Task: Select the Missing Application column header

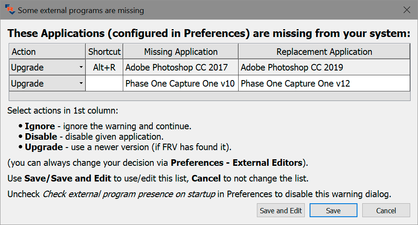Action: [181, 52]
